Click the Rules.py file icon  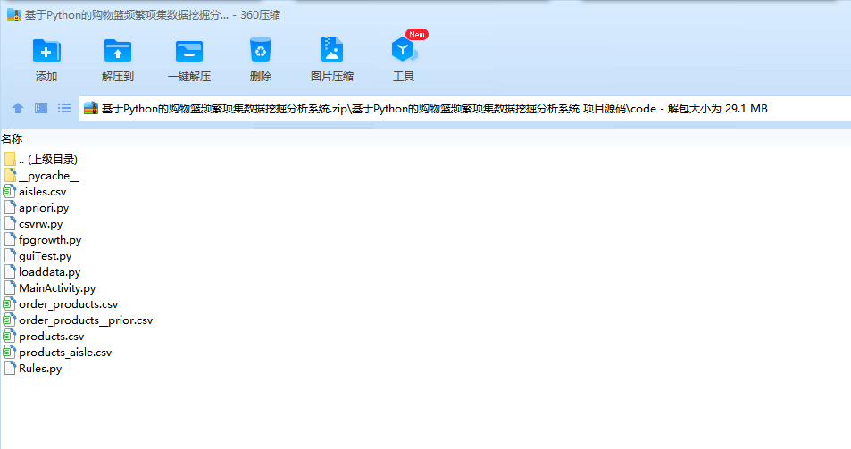pos(10,368)
